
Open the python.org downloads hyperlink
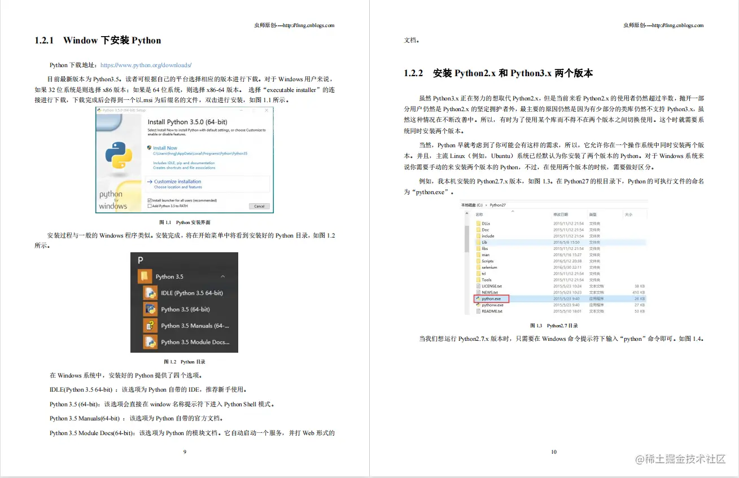click(x=147, y=65)
